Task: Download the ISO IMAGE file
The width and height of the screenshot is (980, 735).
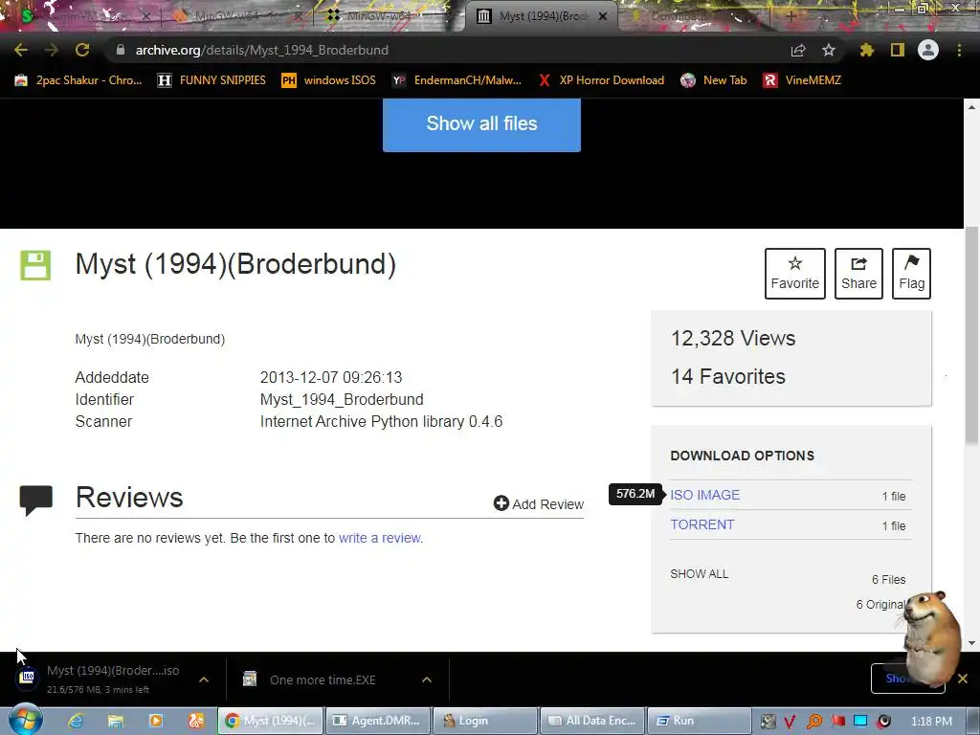Action: click(705, 495)
